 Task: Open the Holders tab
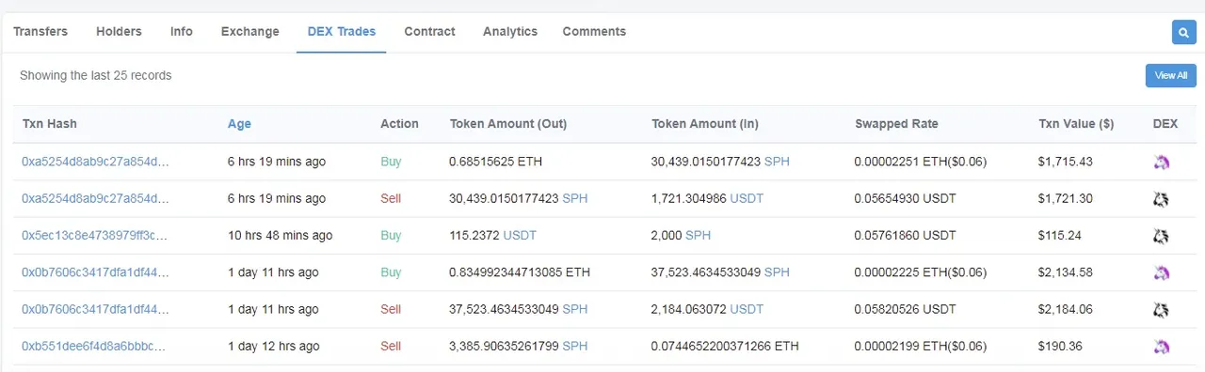point(119,31)
